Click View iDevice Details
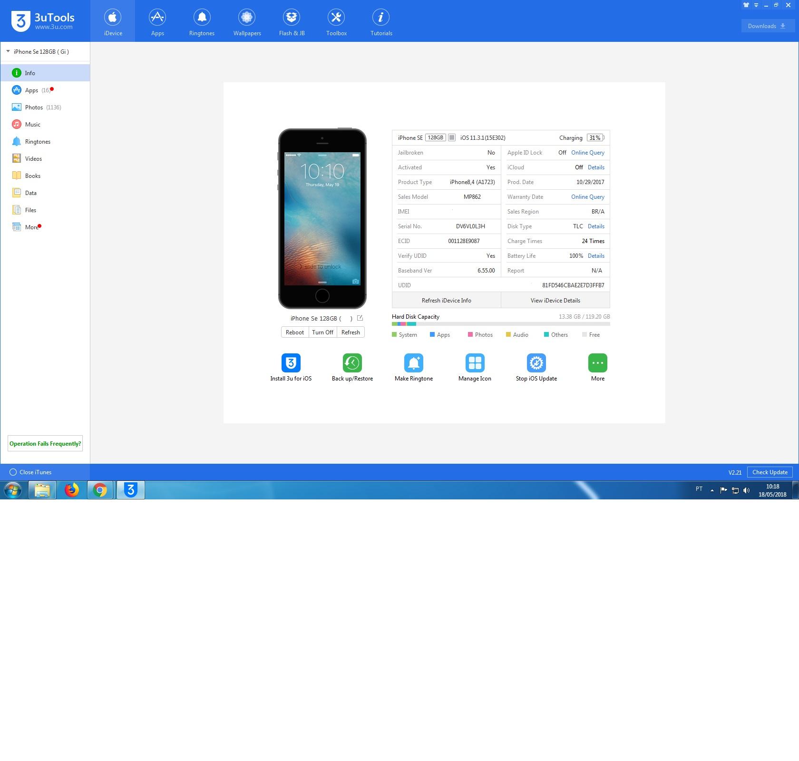The height and width of the screenshot is (761, 799). pyautogui.click(x=555, y=300)
